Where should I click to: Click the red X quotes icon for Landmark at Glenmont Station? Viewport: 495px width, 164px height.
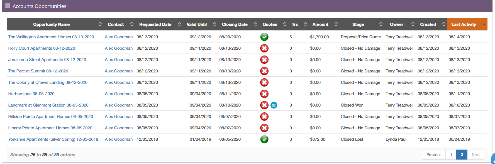coord(264,105)
